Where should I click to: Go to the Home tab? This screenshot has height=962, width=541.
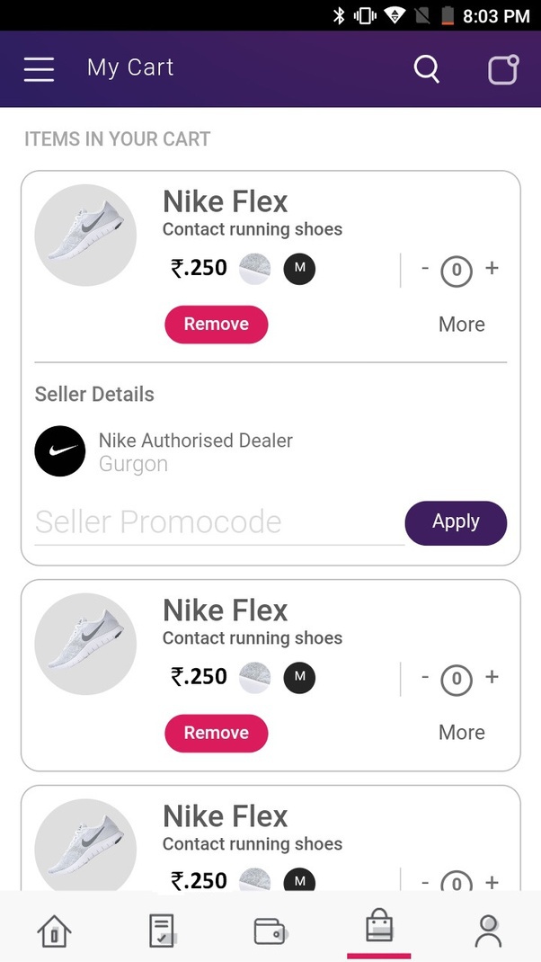[53, 931]
